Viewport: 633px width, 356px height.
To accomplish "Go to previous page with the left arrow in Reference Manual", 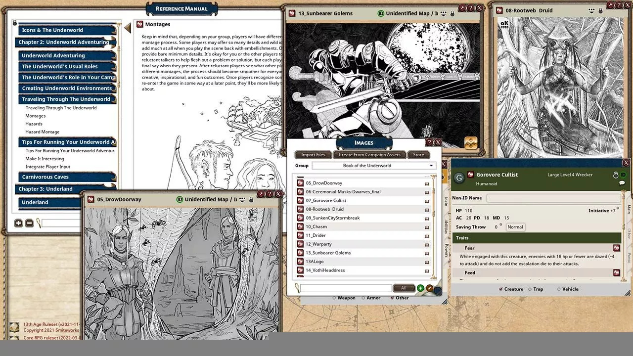I will coord(128,28).
